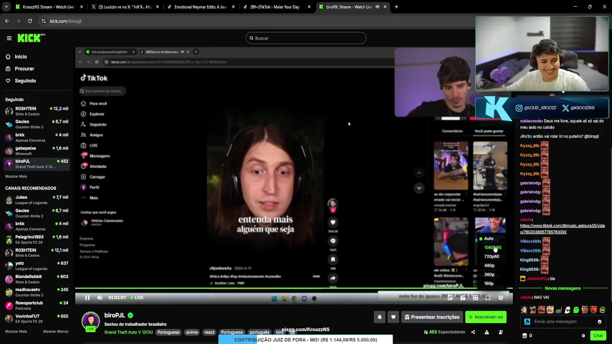Click the report warning triangle icon
This screenshot has height=344, width=612.
pos(487,332)
